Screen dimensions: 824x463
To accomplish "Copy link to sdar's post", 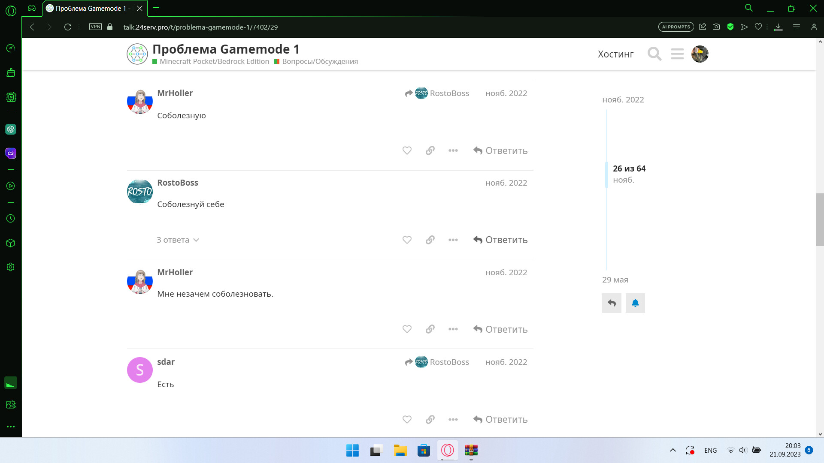I will point(430,419).
